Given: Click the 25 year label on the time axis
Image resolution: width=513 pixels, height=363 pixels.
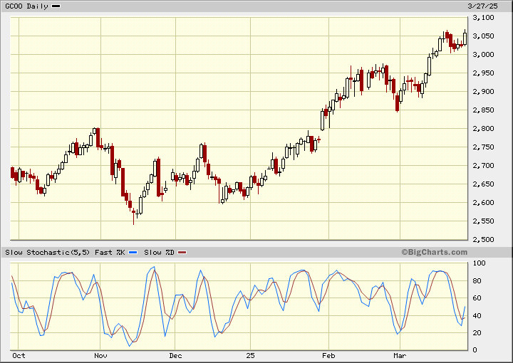Looking at the screenshot, I should coord(250,355).
